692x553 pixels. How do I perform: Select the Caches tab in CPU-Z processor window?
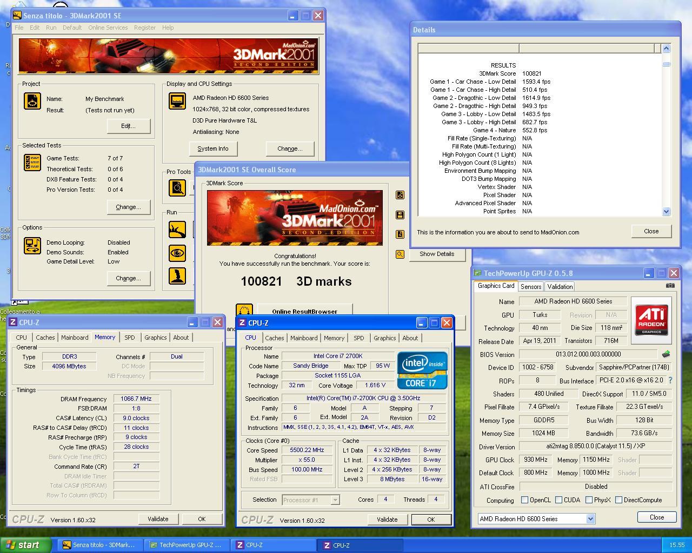click(275, 338)
